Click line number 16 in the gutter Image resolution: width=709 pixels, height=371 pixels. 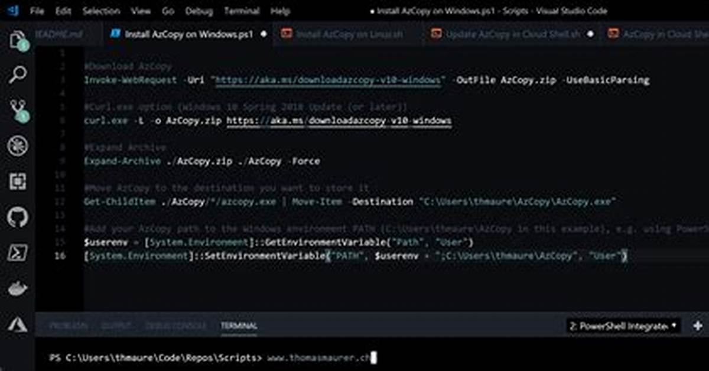pyautogui.click(x=58, y=256)
